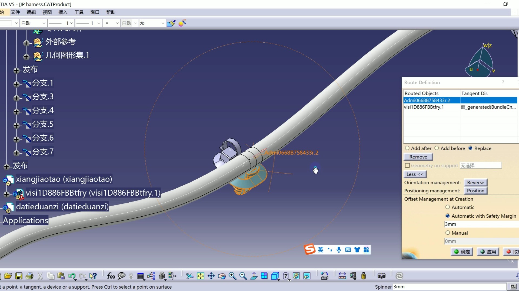Click the Print icon
This screenshot has width=519, height=291.
[x=29, y=276]
